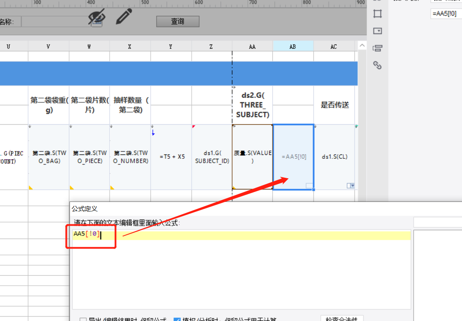Select the cell 抽样数量(第二袋)
462x321 pixels.
[130, 105]
